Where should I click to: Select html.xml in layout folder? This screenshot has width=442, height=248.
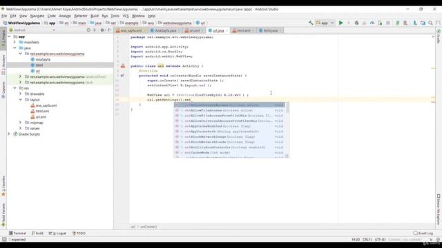[42, 111]
